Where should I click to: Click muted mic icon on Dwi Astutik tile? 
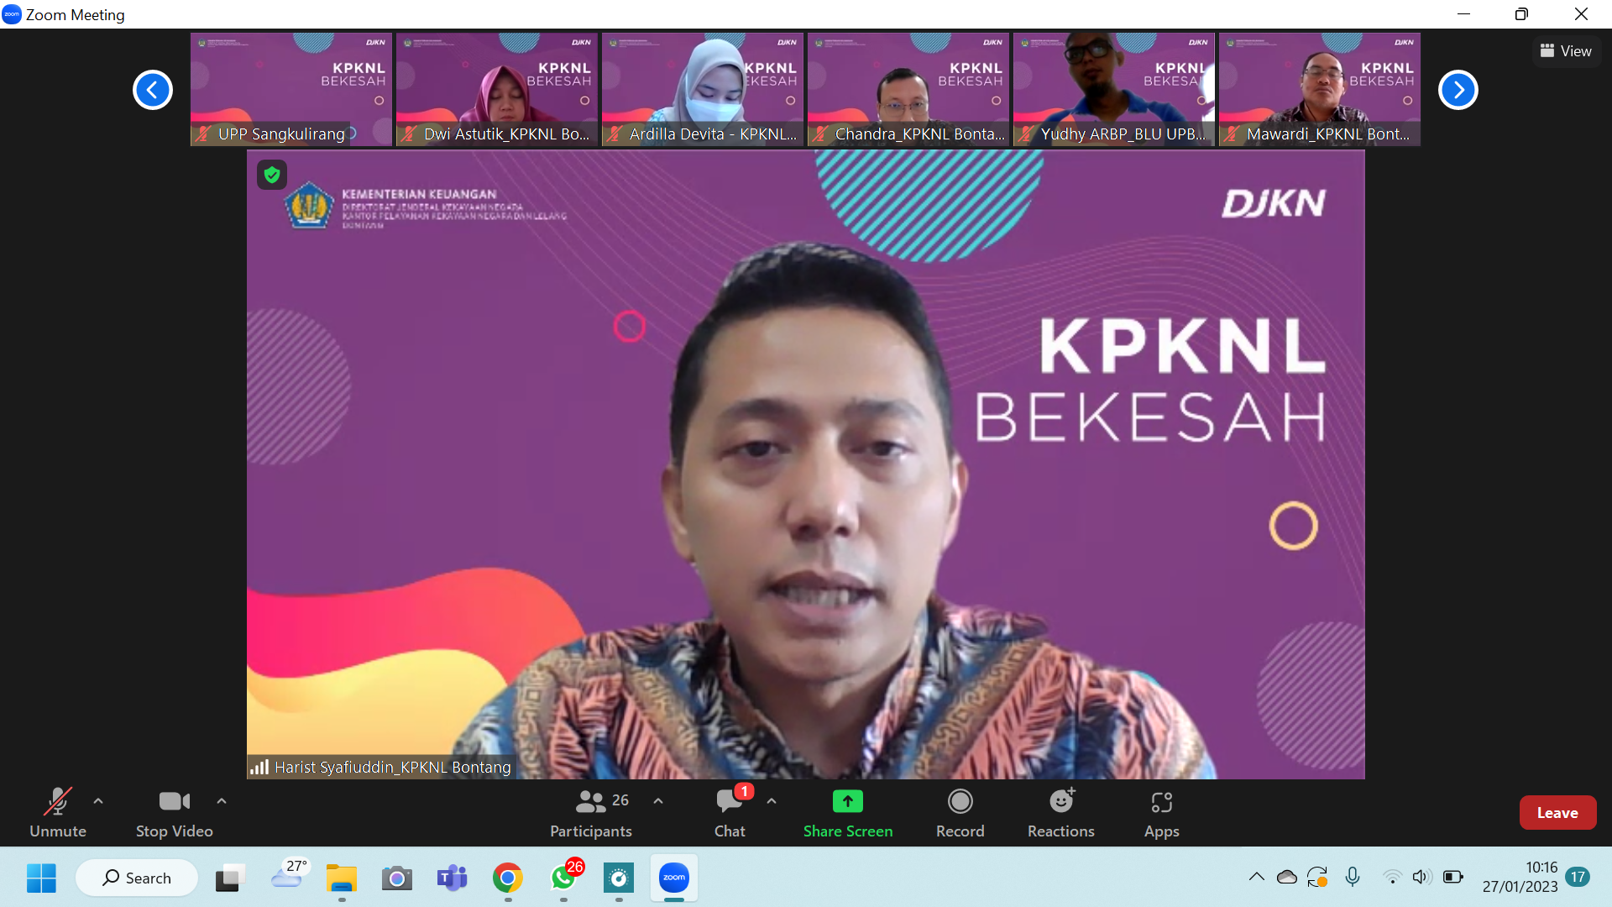[x=409, y=134]
